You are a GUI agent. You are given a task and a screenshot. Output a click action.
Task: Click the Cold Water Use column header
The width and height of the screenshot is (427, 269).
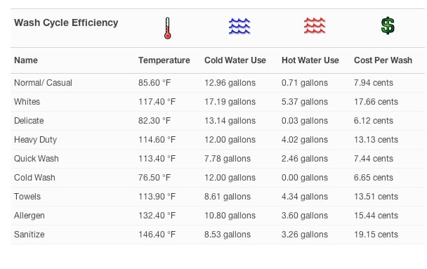(235, 60)
